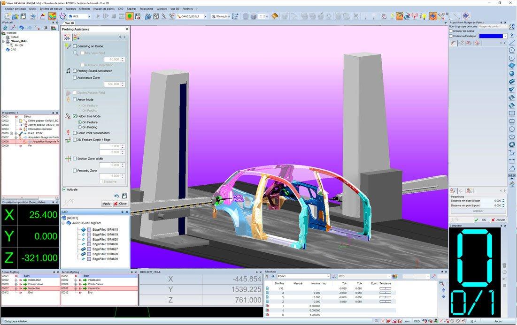
Task: Click the save floppy disk toolbar icon
Action: click(x=23, y=16)
